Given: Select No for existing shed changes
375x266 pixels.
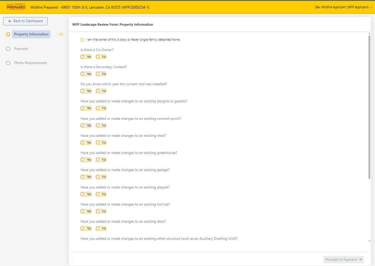Looking at the screenshot, I should 98,143.
